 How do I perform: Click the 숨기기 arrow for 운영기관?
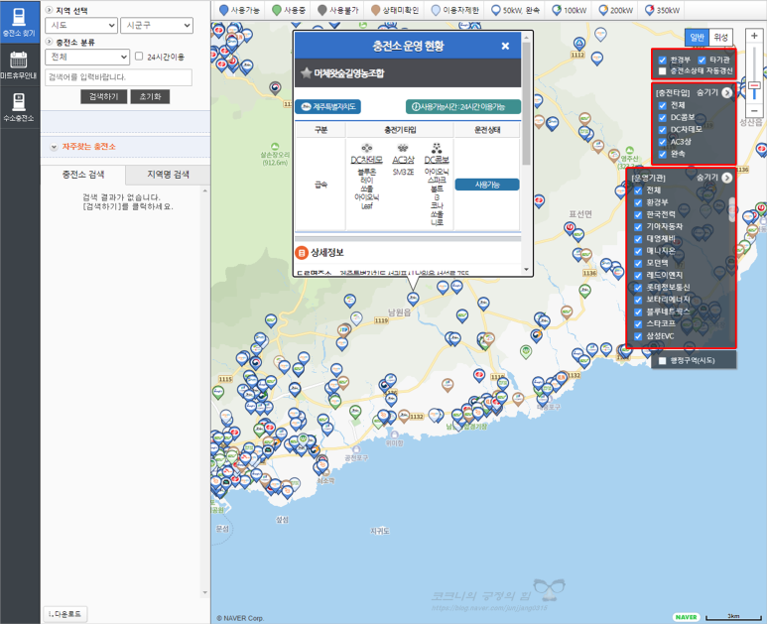(x=726, y=178)
